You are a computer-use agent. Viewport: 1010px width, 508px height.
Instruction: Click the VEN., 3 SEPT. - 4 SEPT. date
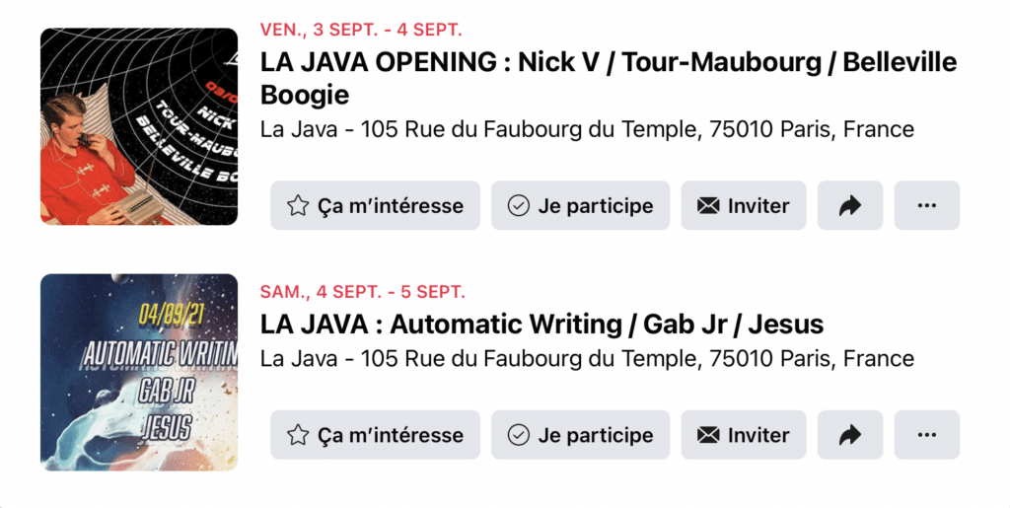pyautogui.click(x=361, y=30)
